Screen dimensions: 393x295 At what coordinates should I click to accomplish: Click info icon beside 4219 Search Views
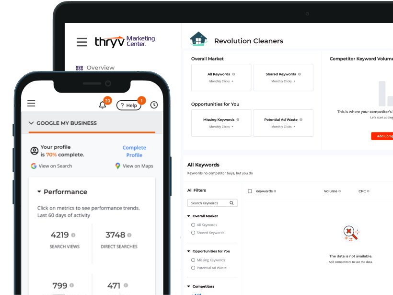[x=73, y=235]
